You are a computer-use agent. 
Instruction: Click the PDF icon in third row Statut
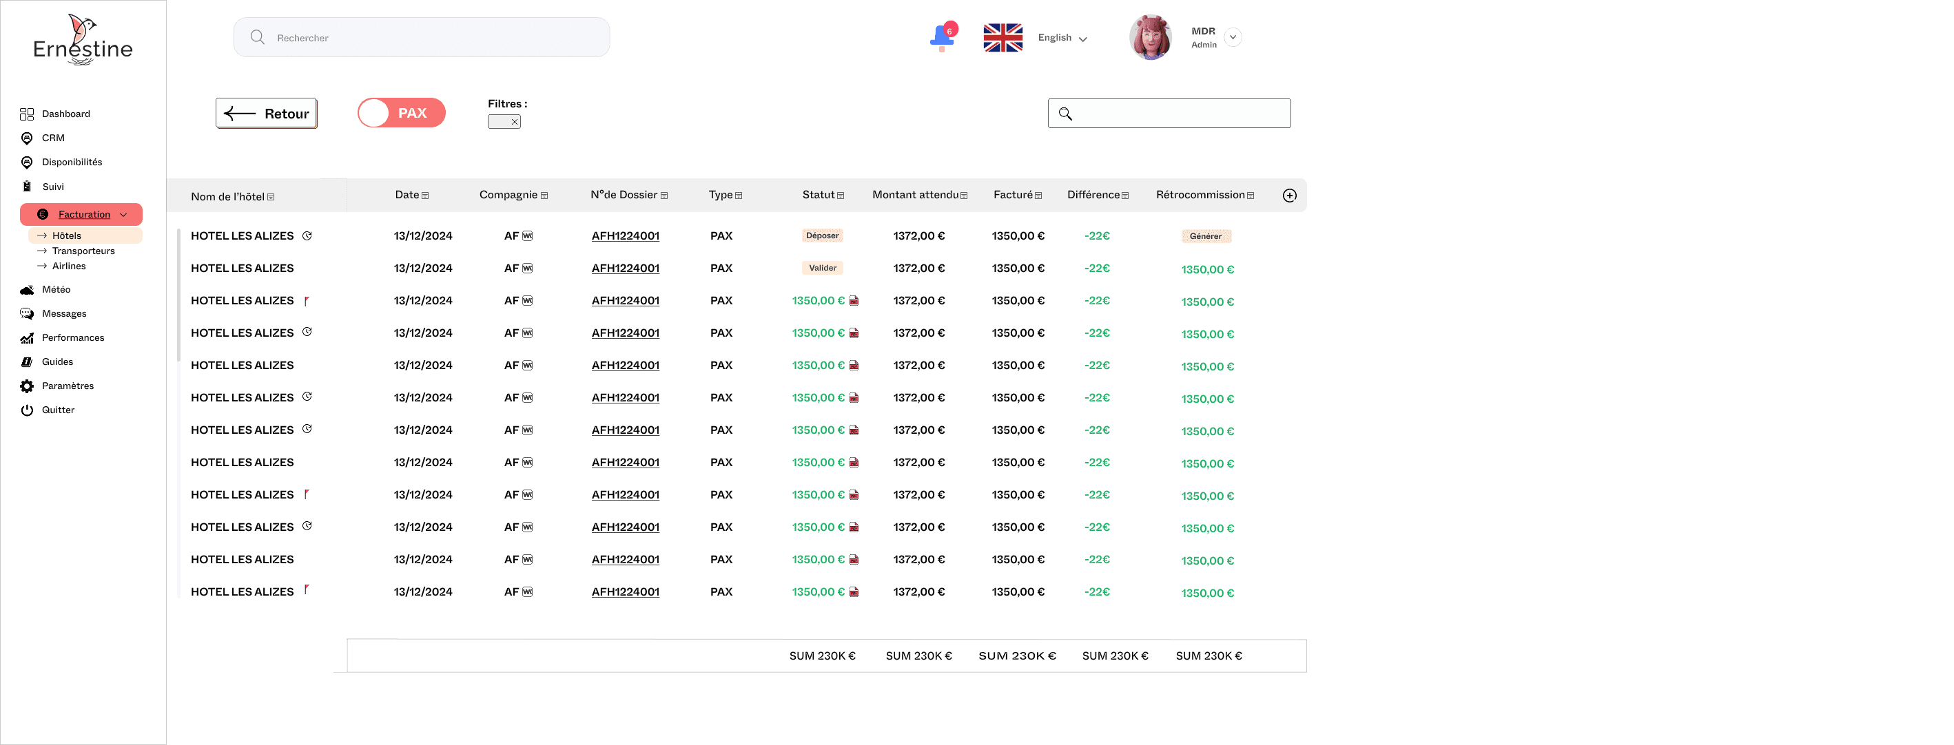[854, 301]
